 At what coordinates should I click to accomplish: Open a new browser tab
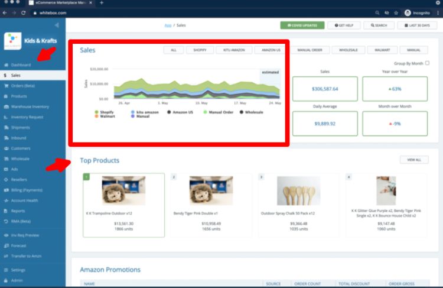(102, 3)
